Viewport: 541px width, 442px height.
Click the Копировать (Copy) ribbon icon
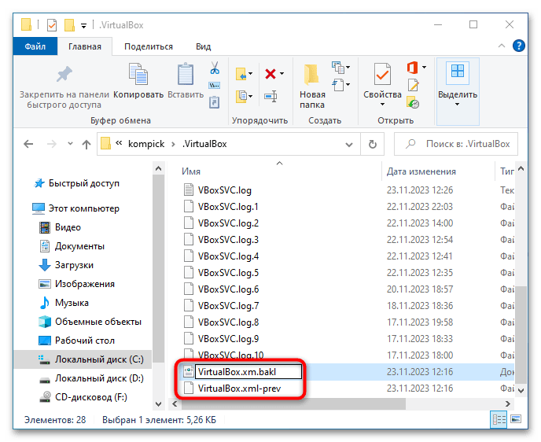coord(138,74)
